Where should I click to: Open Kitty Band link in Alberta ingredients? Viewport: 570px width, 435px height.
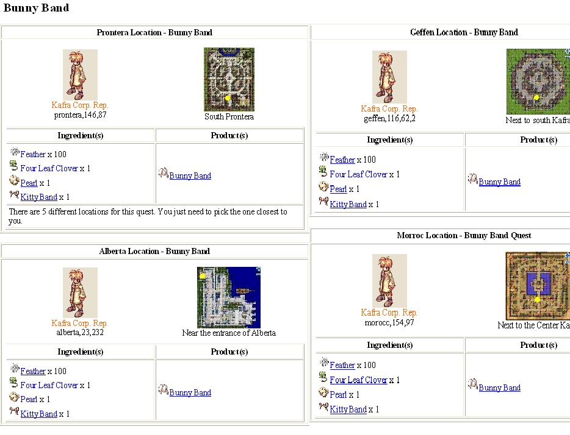[x=39, y=414]
